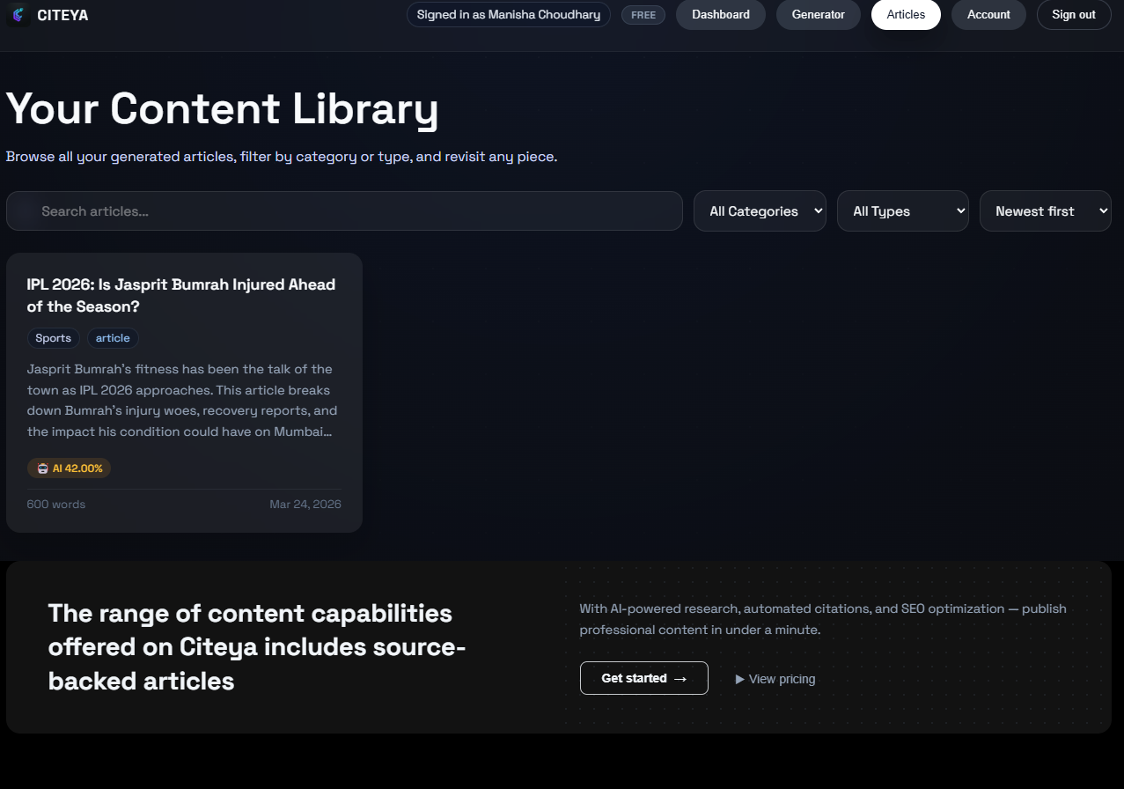Select the Articles nav tab
Viewport: 1124px width, 789px height.
[906, 14]
